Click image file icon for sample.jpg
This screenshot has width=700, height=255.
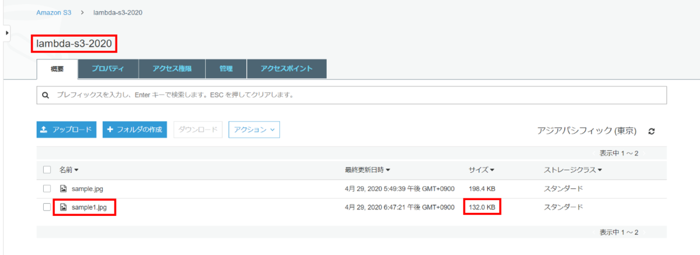(64, 189)
